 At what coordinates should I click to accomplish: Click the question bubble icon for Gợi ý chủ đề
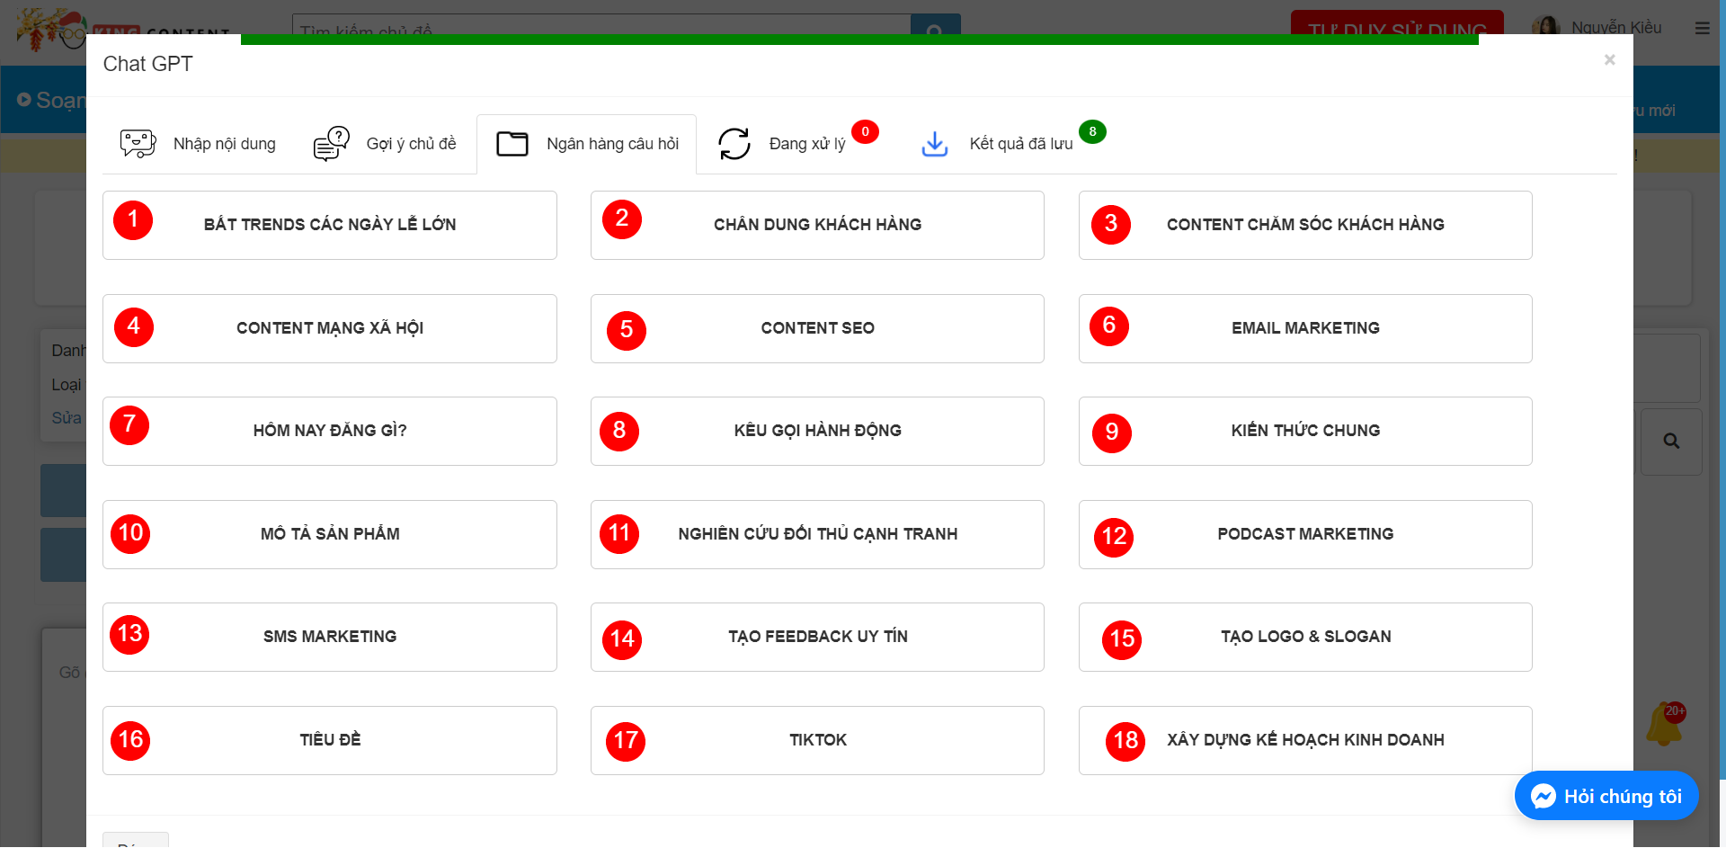coord(332,143)
